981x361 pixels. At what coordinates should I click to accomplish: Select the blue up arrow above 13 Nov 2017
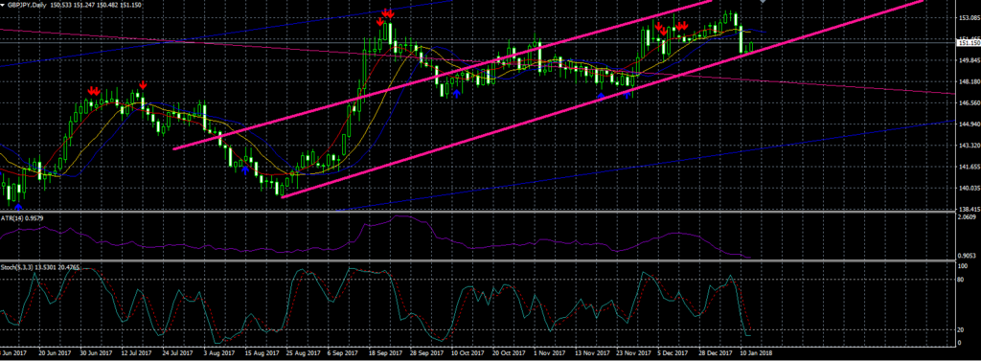tap(602, 97)
